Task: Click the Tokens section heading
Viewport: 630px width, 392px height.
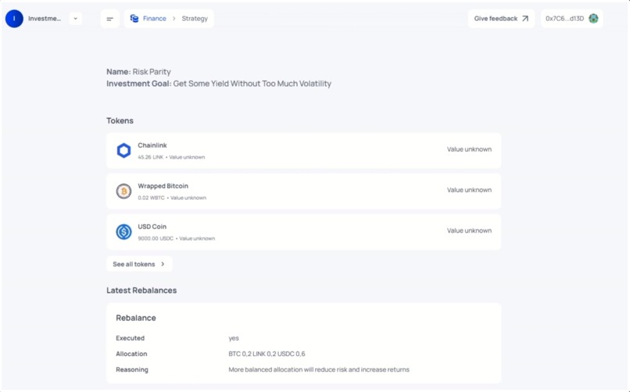Action: click(120, 121)
